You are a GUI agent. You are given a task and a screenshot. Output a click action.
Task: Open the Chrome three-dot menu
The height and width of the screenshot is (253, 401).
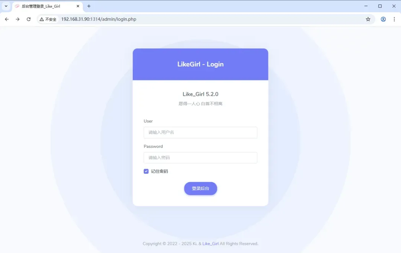394,19
